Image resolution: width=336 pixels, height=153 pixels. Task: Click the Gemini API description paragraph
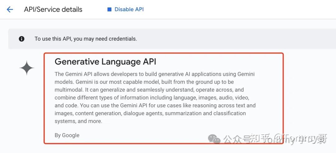(x=155, y=98)
